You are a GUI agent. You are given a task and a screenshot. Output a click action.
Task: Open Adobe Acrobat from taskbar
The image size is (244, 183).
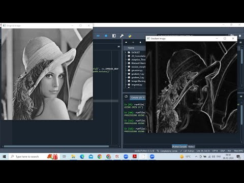pyautogui.click(x=135, y=157)
